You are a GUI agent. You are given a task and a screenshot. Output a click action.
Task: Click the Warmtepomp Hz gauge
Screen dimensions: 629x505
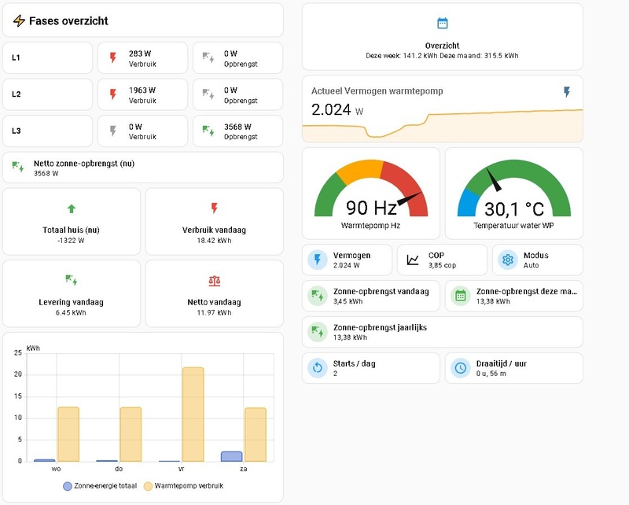coord(370,194)
